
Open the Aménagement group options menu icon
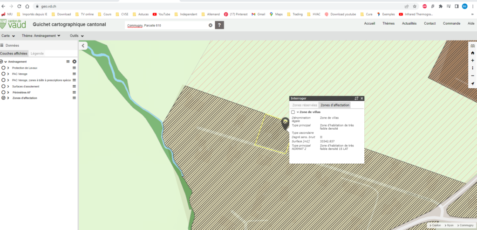tap(68, 62)
